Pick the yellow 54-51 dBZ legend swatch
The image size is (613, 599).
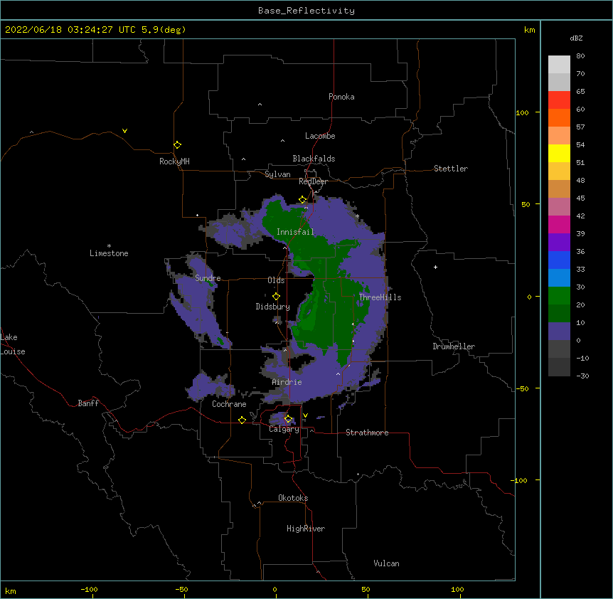click(x=559, y=153)
